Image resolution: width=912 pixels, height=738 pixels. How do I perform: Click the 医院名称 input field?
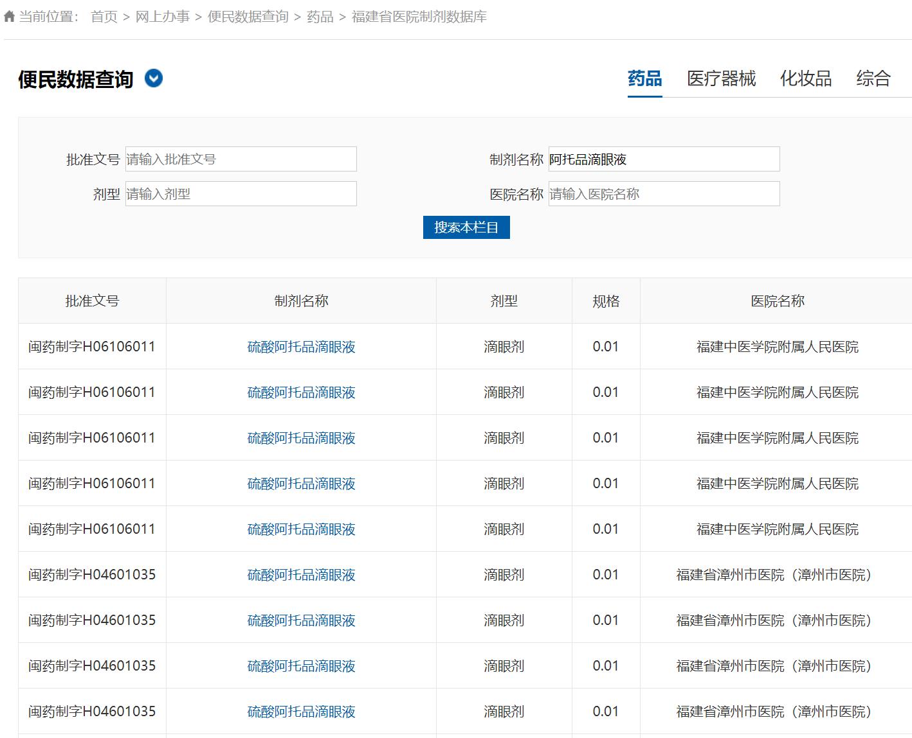pos(664,193)
